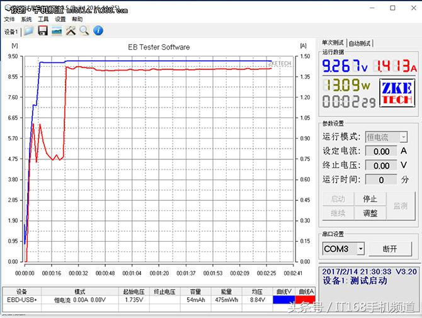
Task: Open the blue info about icon
Action: [98, 31]
